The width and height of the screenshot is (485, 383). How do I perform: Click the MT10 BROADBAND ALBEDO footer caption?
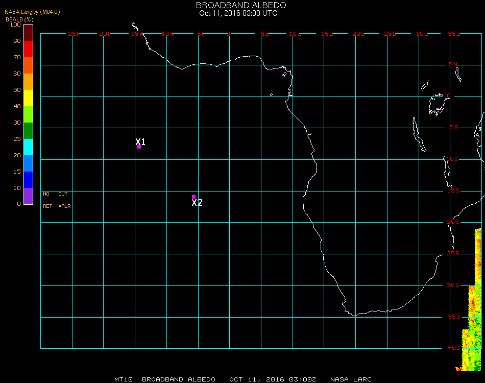165,379
